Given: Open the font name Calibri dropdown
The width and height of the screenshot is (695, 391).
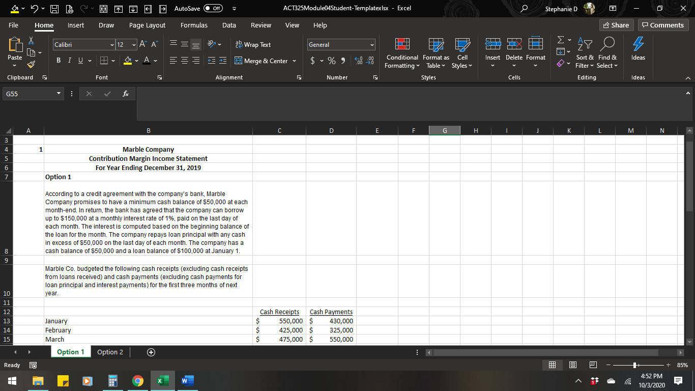Looking at the screenshot, I should pos(111,45).
